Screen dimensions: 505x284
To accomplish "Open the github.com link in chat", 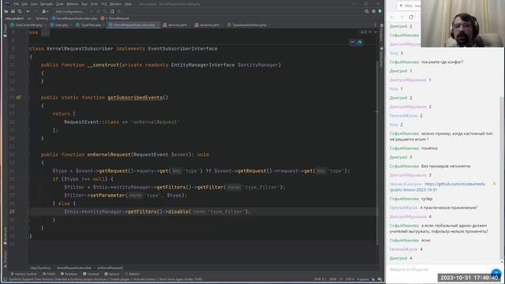I will (x=437, y=187).
